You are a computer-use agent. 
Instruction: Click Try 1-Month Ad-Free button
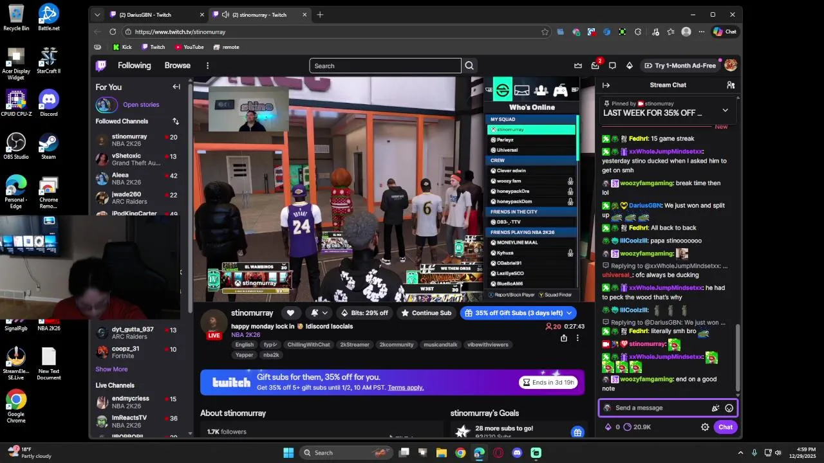[680, 66]
